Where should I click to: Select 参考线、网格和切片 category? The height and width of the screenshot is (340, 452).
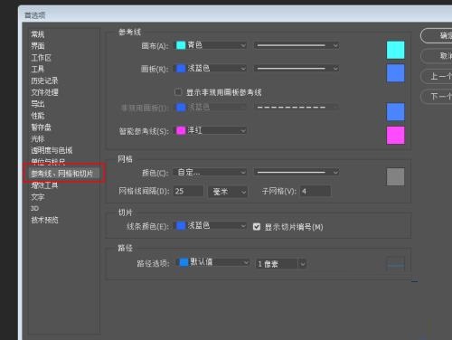point(61,174)
